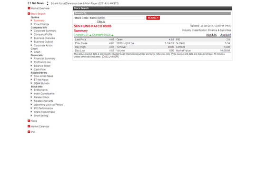Image resolution: width=257 pixels, height=187 pixels.
Task: Open the DISCLAIMER link
Action: (110, 57)
